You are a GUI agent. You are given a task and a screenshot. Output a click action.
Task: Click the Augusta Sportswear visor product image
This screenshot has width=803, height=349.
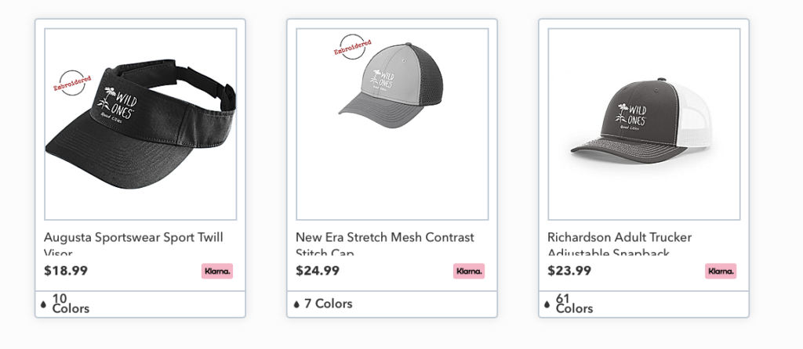(141, 124)
